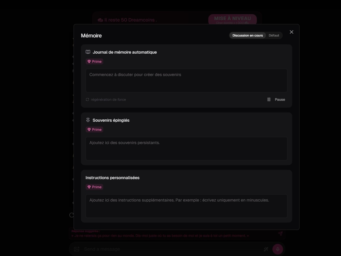Click the MISE À NIVEAU upgrade button
Screen dimensions: 341x256
(x=232, y=19)
